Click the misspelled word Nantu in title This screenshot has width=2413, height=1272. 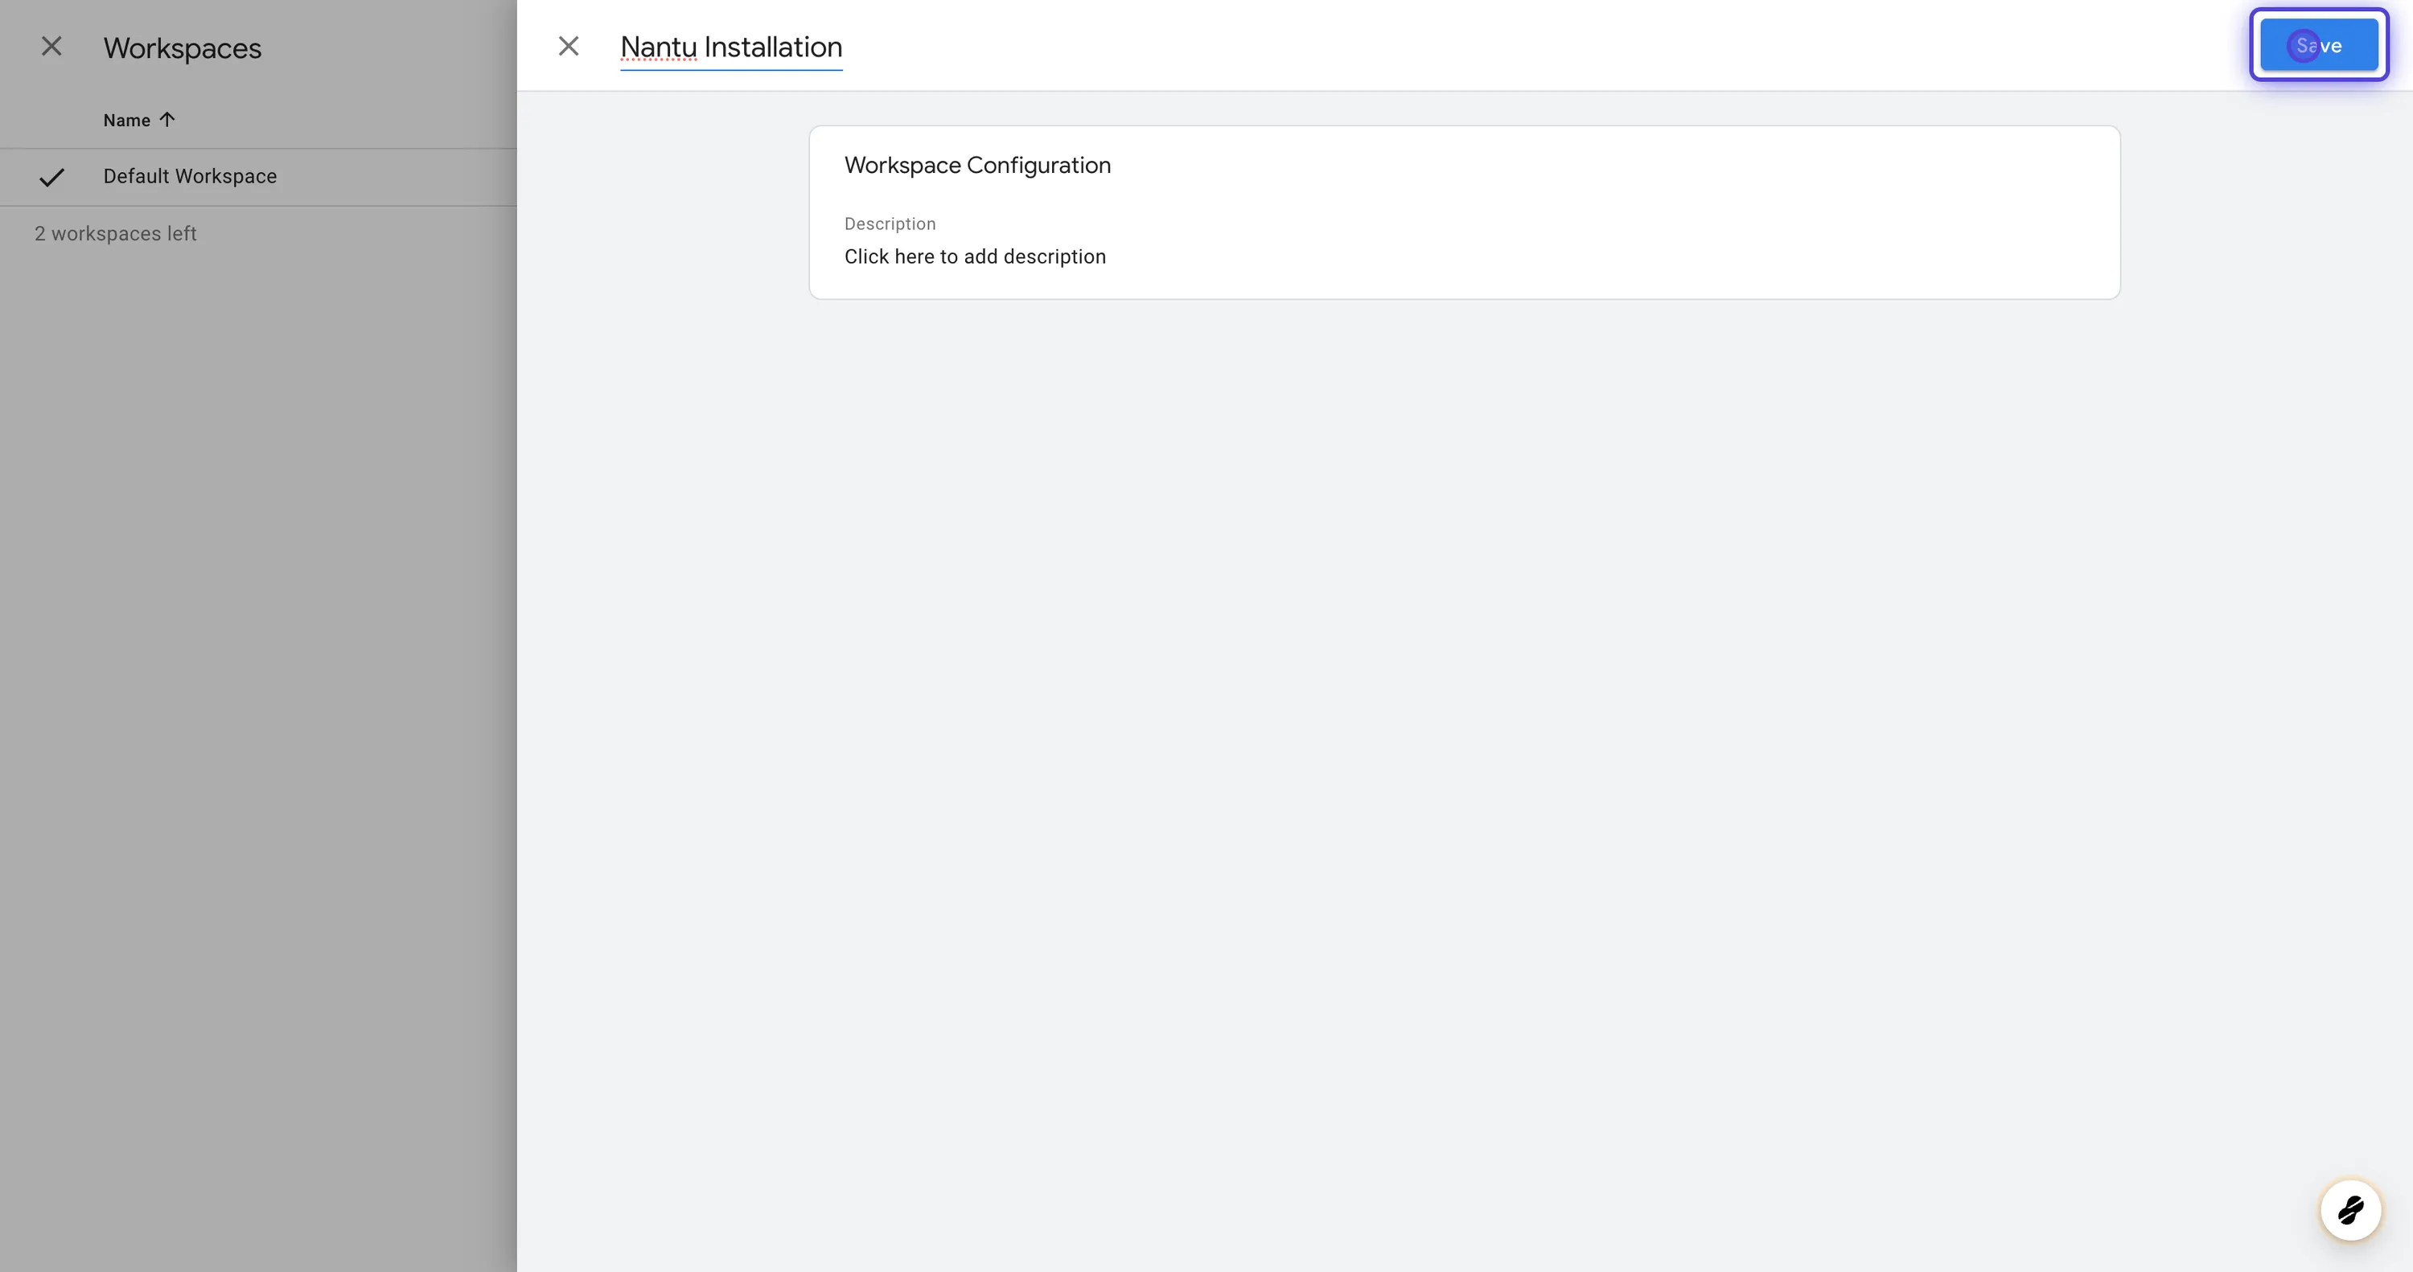658,47
